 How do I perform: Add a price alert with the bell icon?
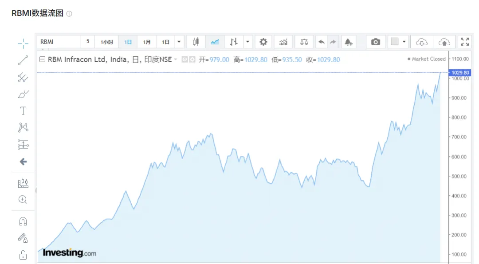[x=349, y=42]
